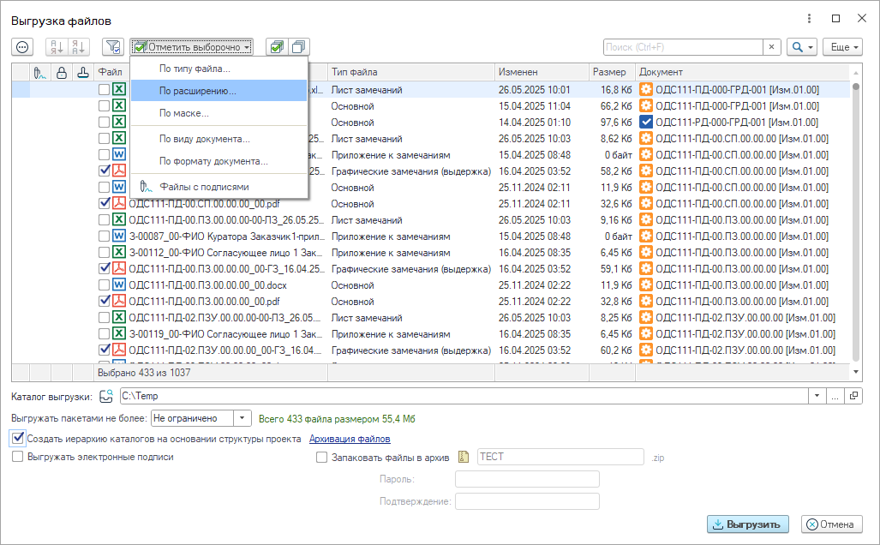Click the check all files icon
The width and height of the screenshot is (880, 545).
click(x=276, y=47)
